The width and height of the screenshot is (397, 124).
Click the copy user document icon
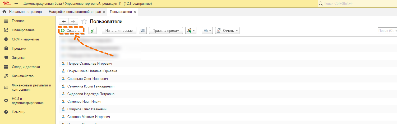click(x=92, y=31)
